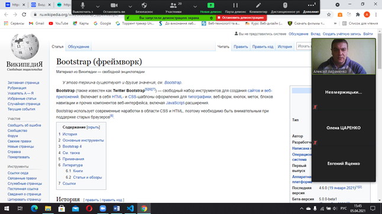Viewport: 382px width, 214px height.
Task: Launch Microsoft Edge from the taskbar
Action: tap(34, 209)
